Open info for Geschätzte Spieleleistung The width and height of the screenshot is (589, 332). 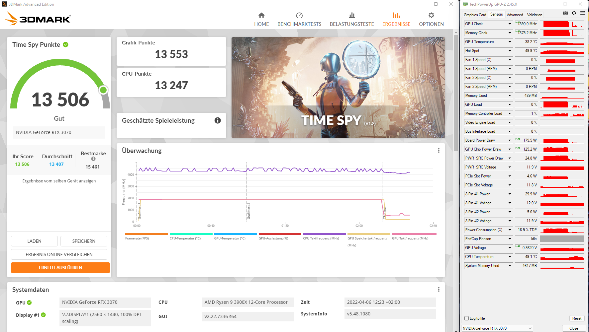pyautogui.click(x=218, y=120)
